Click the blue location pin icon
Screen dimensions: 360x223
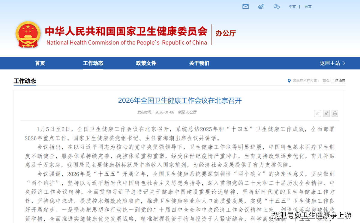(x=289, y=81)
